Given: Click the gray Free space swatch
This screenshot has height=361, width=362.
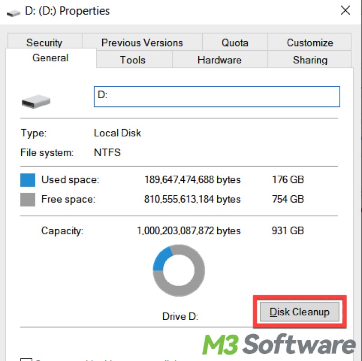Looking at the screenshot, I should tap(28, 199).
